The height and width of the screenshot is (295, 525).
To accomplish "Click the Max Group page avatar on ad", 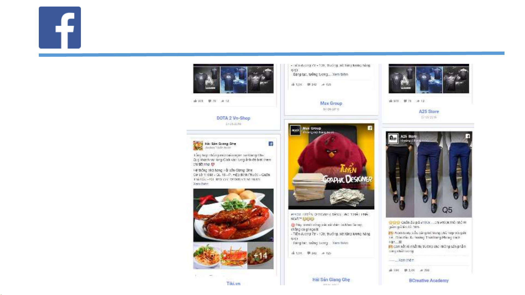I will [x=295, y=130].
